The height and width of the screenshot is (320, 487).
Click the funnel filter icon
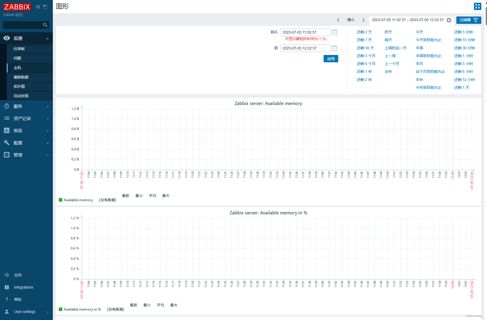click(x=476, y=20)
